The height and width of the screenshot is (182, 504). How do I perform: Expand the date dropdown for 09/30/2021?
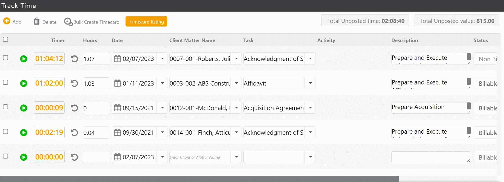(162, 132)
